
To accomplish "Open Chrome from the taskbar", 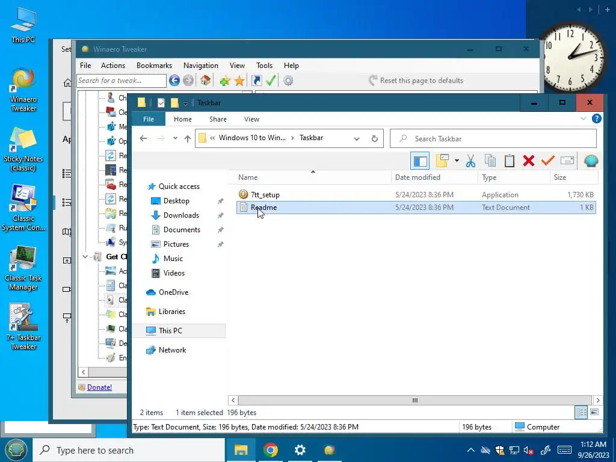I will click(x=271, y=450).
